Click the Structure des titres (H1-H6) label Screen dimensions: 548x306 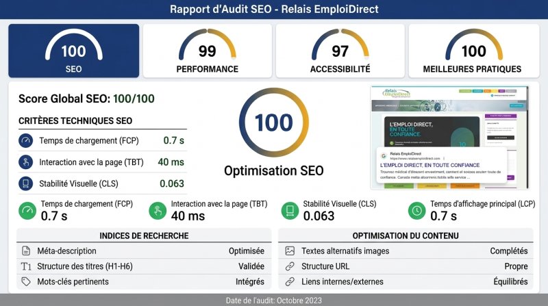point(85,266)
